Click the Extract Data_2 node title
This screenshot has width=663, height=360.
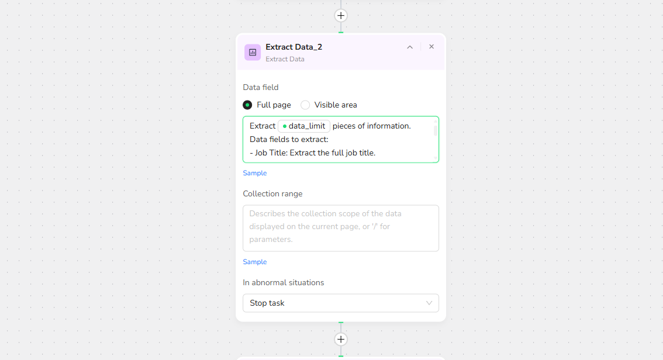click(x=293, y=47)
